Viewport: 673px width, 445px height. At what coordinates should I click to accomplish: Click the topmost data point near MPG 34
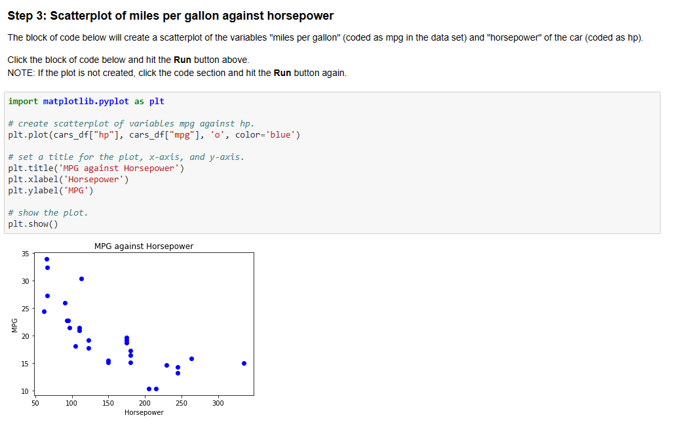coord(47,259)
